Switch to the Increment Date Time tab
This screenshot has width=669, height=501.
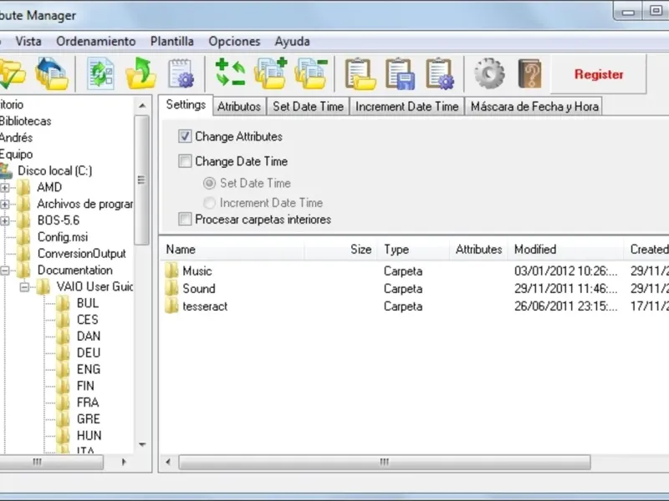(x=407, y=106)
